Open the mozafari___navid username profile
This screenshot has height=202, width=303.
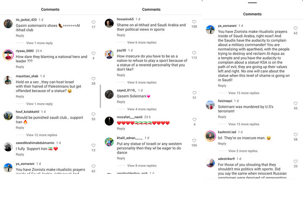[130, 117]
